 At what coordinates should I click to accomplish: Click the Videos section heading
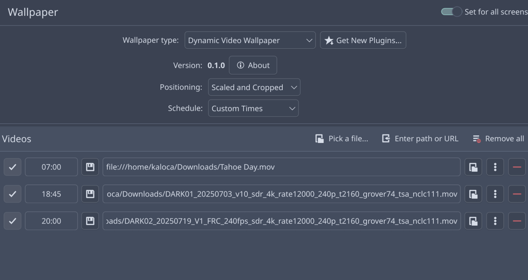click(17, 139)
